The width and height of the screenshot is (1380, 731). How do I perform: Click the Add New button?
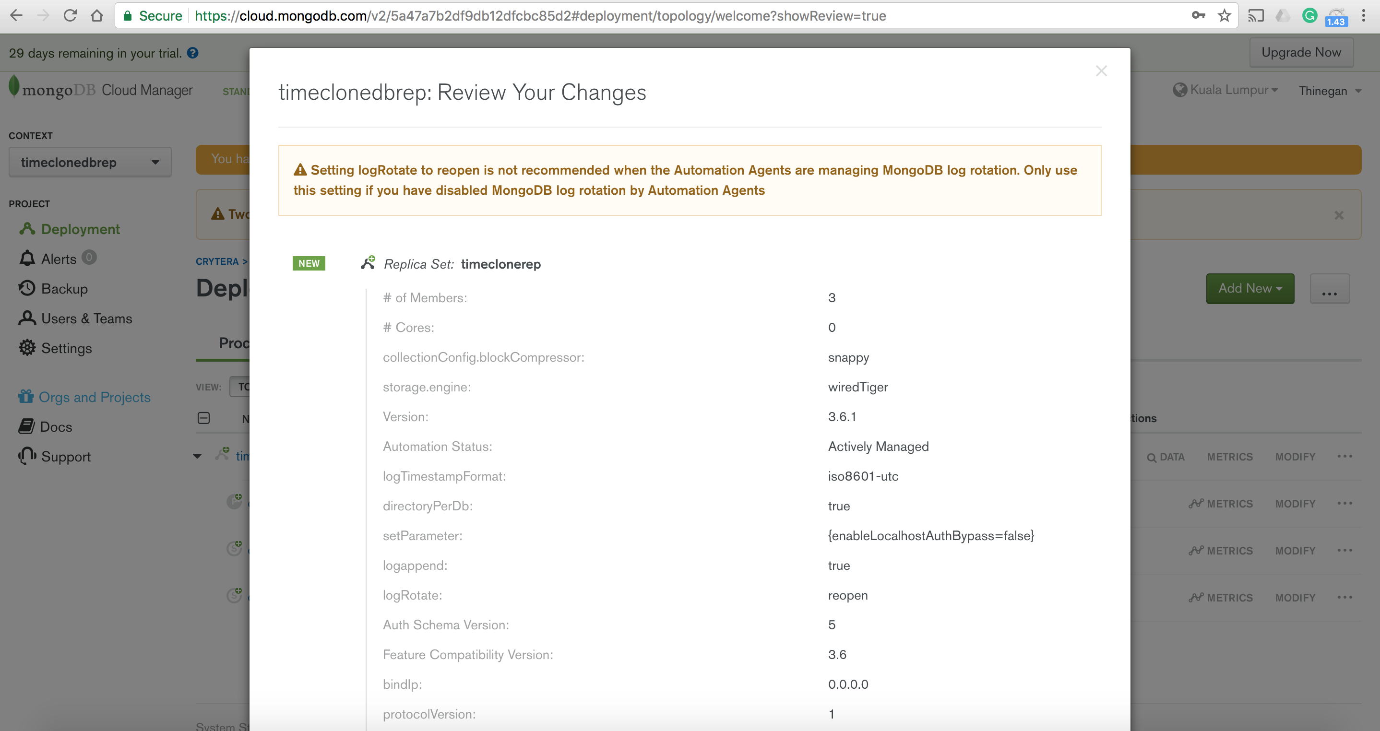[x=1249, y=288]
